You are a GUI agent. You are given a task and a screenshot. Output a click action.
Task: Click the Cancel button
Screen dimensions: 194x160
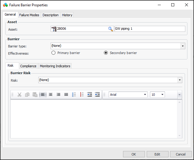[x=181, y=154]
